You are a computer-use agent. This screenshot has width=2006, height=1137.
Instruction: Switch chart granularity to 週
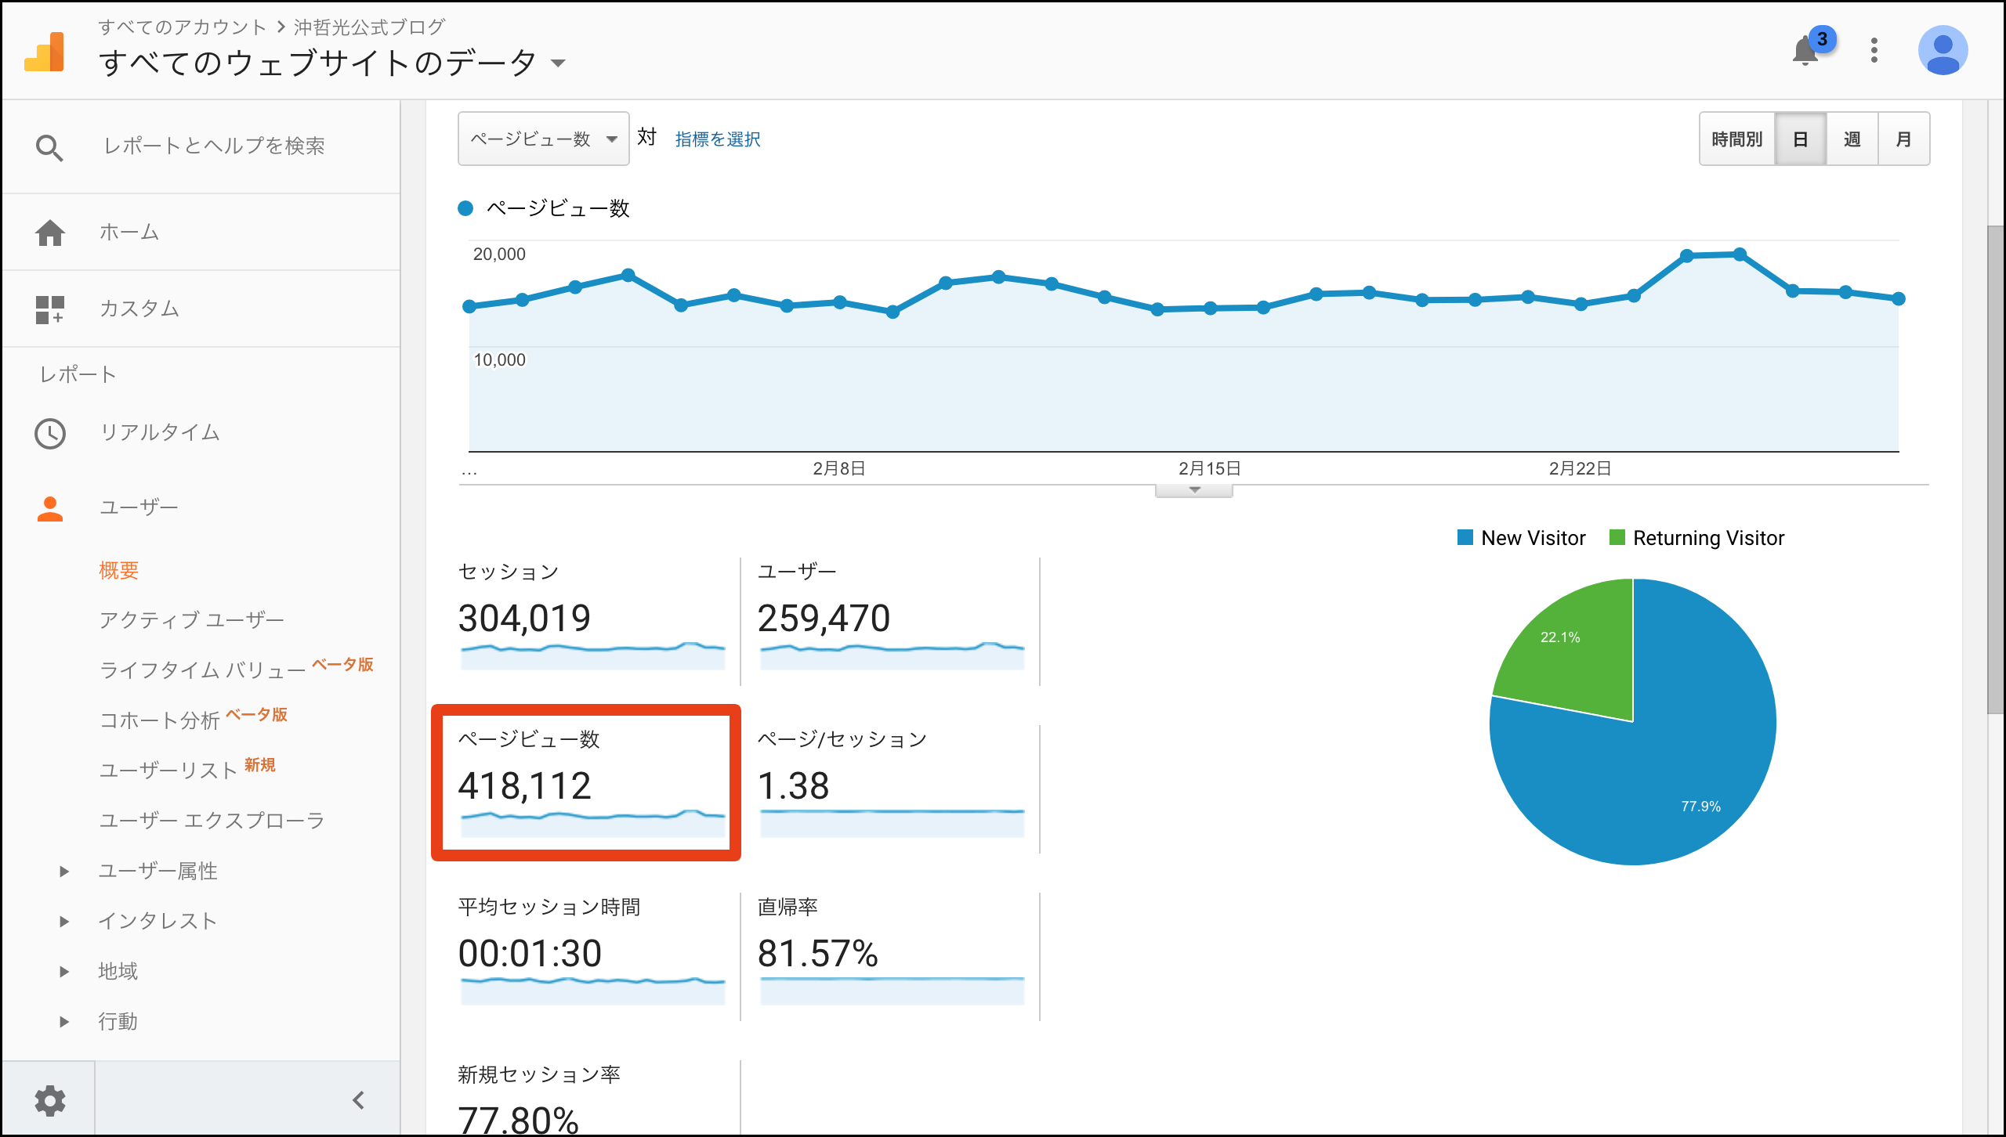(1852, 139)
